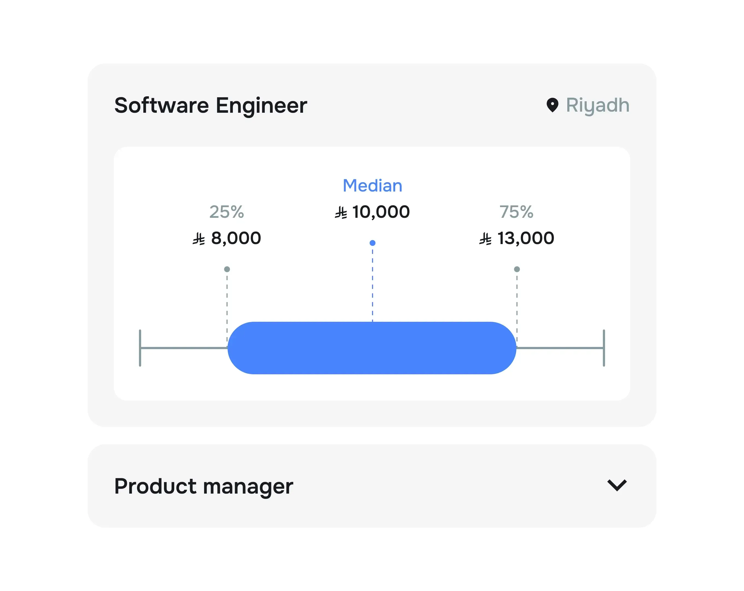Click the riyal symbol beside 13,000
Image resolution: width=744 pixels, height=591 pixels.
[x=485, y=239]
